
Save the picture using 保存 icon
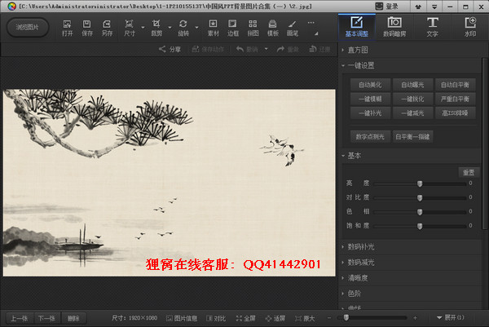click(87, 28)
